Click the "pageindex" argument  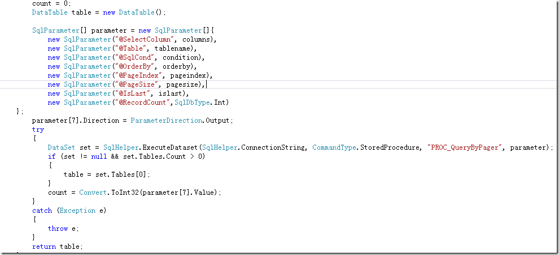[188, 75]
